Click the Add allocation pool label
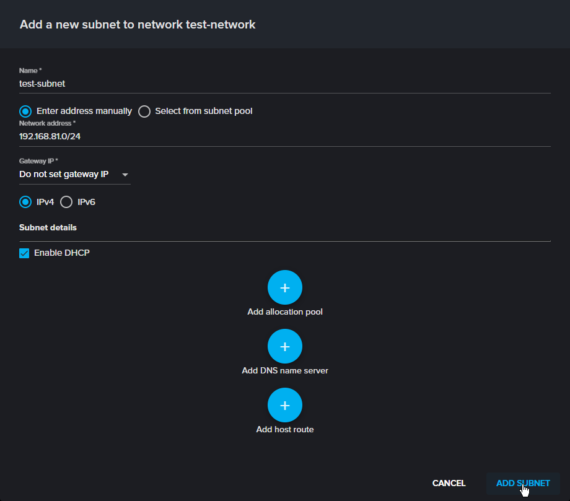Screen dimensions: 570x501 (284, 311)
